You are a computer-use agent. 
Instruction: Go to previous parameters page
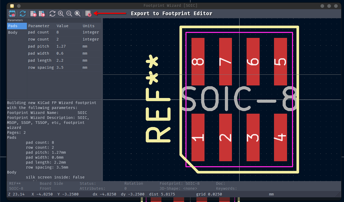(x=33, y=14)
